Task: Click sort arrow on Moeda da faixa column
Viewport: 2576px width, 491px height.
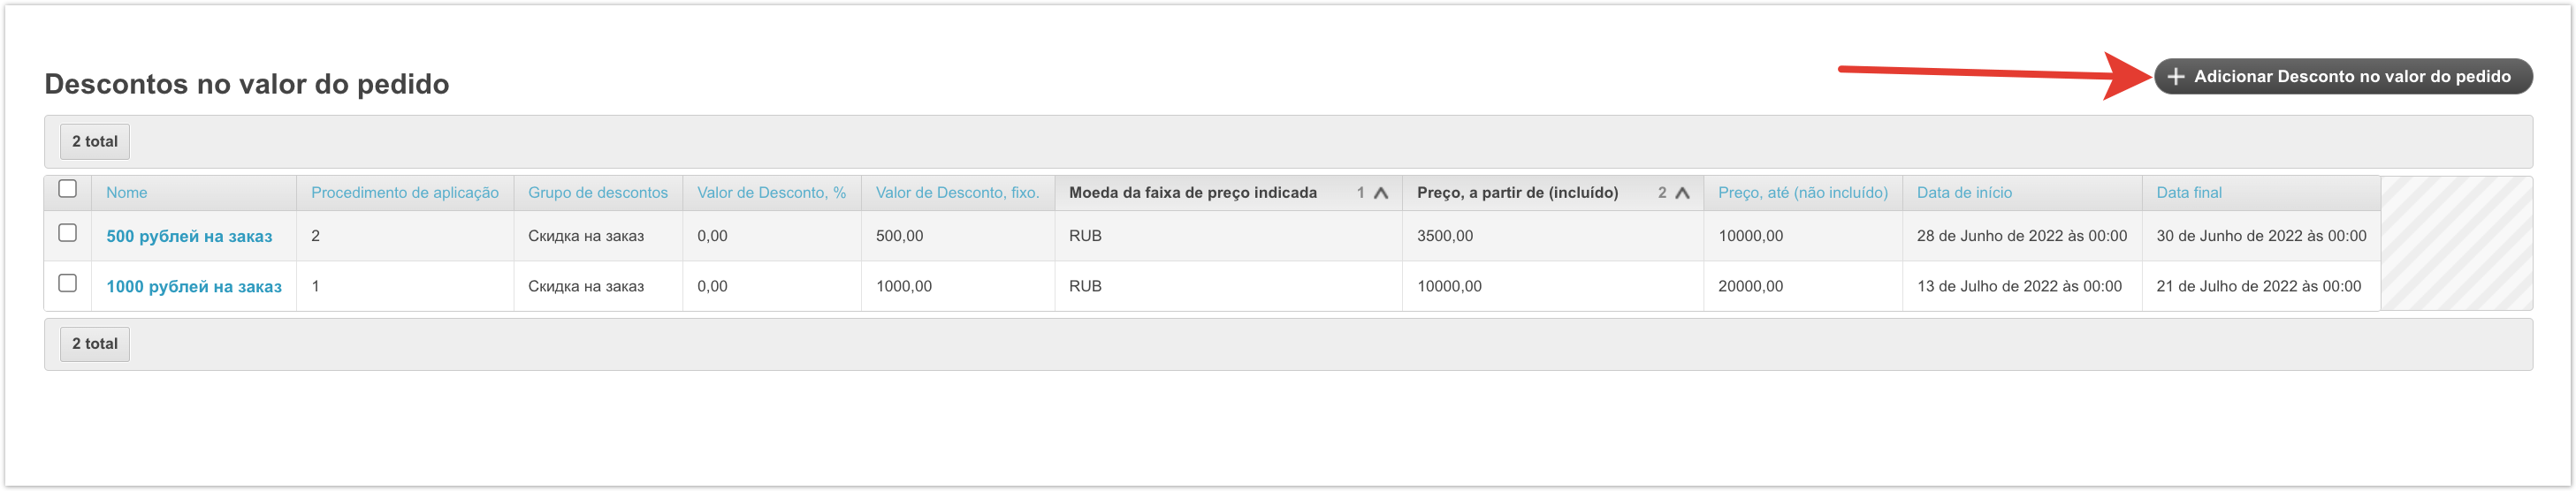Action: (x=1380, y=193)
